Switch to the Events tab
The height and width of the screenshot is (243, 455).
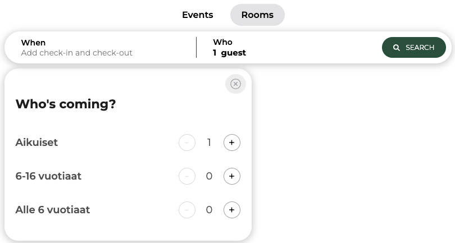point(198,15)
